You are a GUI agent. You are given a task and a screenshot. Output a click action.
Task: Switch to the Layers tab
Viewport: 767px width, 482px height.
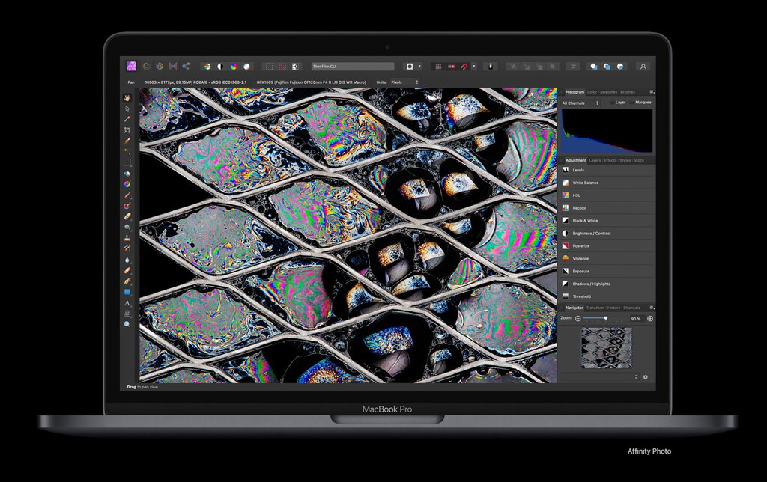click(x=595, y=160)
